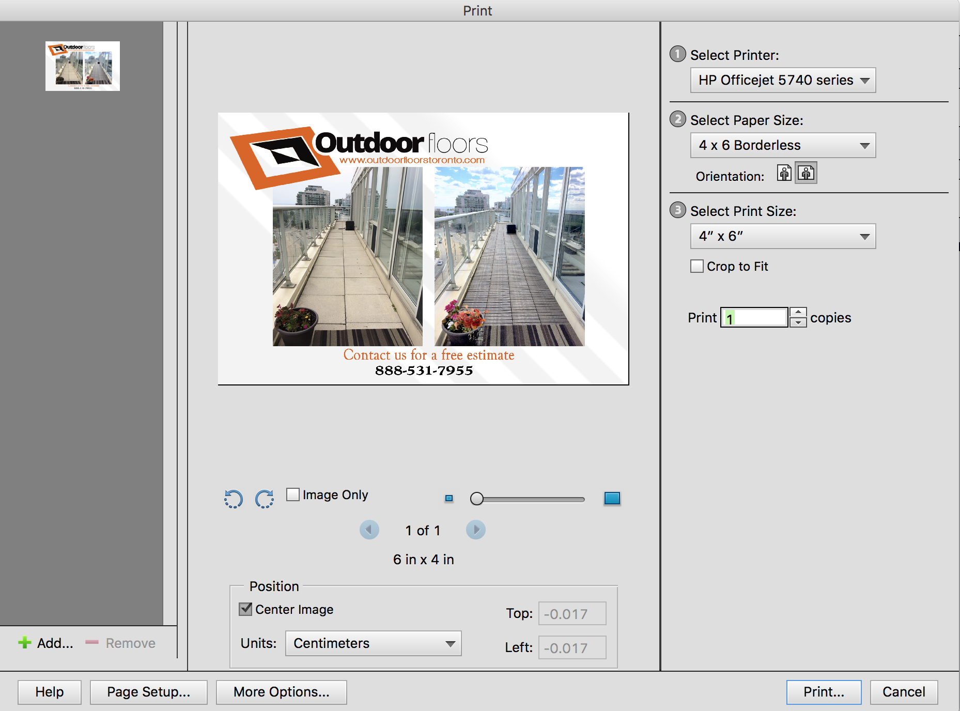960x711 pixels.
Task: Click the Help button
Action: (50, 692)
